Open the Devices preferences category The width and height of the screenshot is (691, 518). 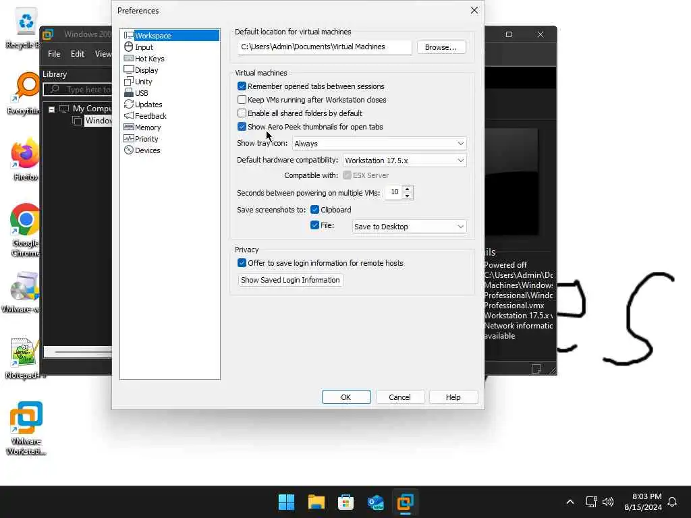tap(148, 150)
